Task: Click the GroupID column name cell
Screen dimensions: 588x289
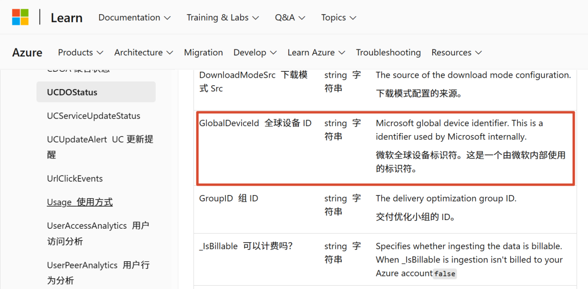Action: click(x=228, y=198)
